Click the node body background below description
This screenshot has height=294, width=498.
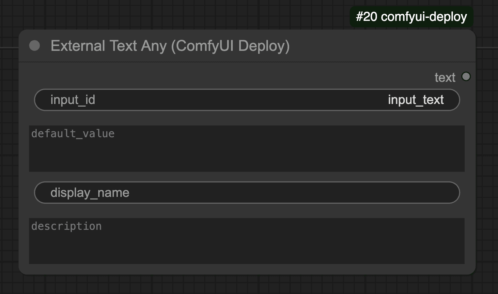tap(247, 268)
